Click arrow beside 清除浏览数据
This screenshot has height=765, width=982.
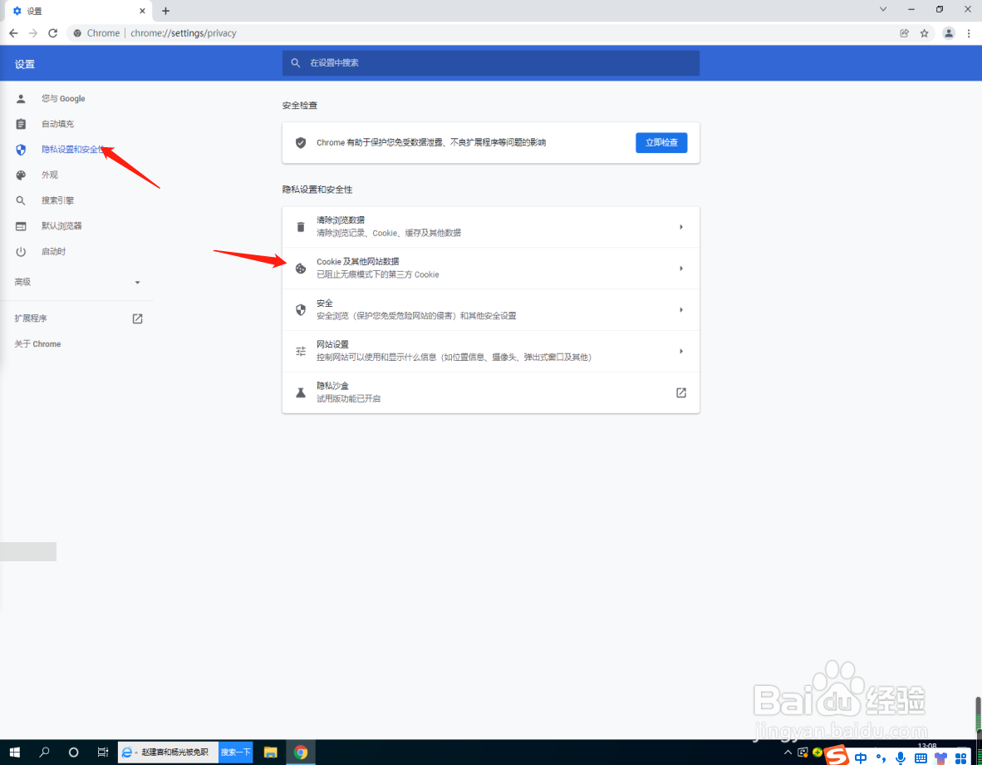point(680,227)
